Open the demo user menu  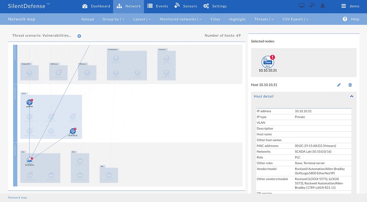point(350,6)
